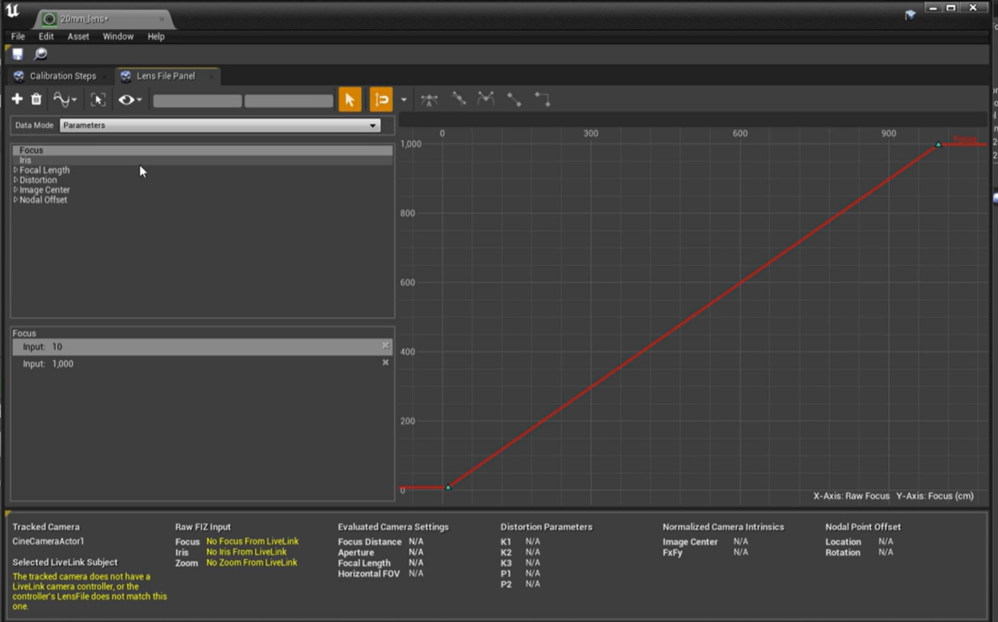The width and height of the screenshot is (998, 622).
Task: Open the Data Mode Parameters dropdown
Action: click(x=220, y=125)
